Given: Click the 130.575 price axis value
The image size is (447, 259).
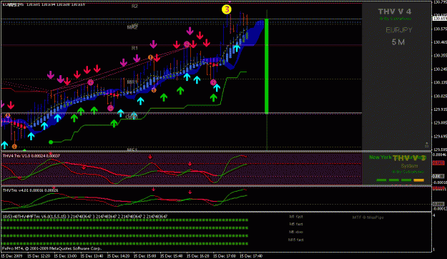Looking at the screenshot, I should 440,29.
